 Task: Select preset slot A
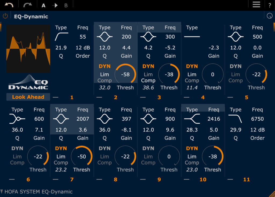44,5
